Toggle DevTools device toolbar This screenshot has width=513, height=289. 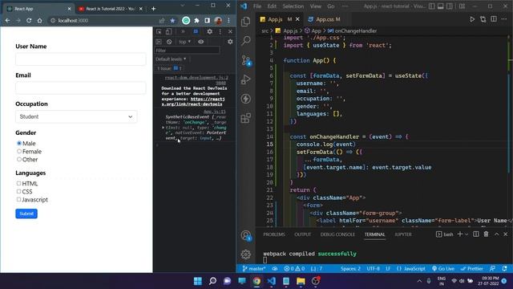168,31
